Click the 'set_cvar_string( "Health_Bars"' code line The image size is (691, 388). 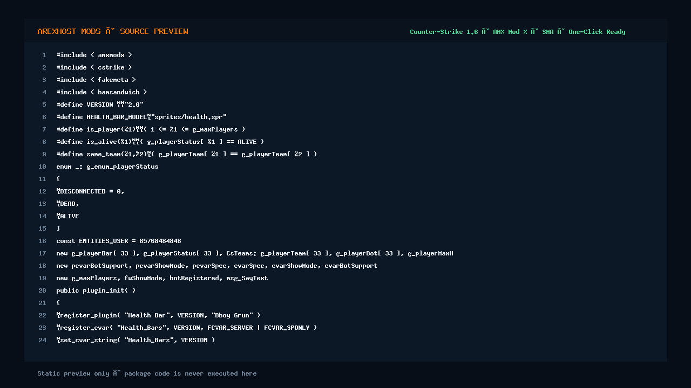(136, 340)
